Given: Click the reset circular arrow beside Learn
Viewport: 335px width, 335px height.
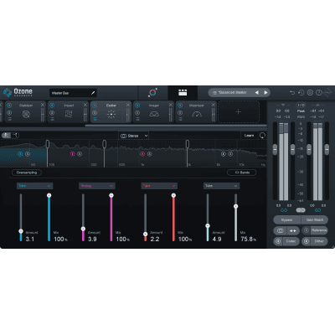Looking at the screenshot, I should point(262,136).
